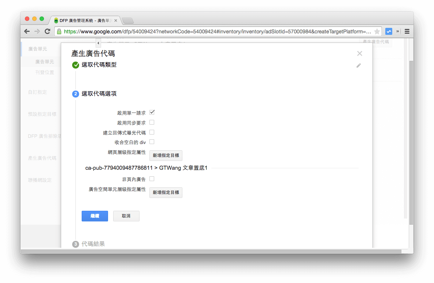This screenshot has width=434, height=283.
Task: Click the green checkmark icon on step one
Action: pos(75,65)
